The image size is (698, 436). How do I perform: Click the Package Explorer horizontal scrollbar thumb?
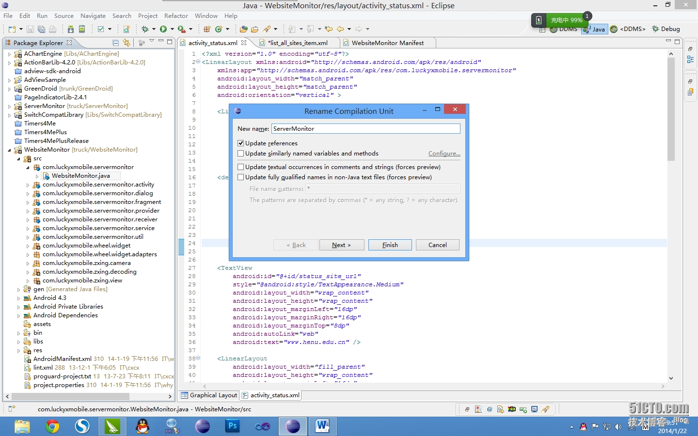pos(71,396)
